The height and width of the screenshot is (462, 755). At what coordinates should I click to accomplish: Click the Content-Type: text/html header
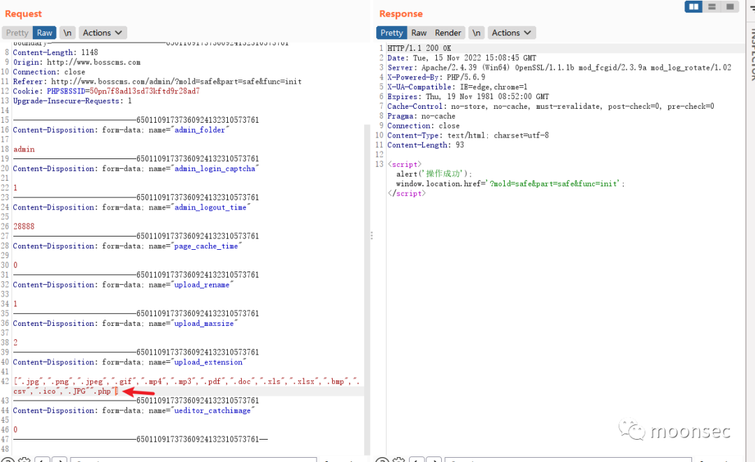(x=468, y=135)
